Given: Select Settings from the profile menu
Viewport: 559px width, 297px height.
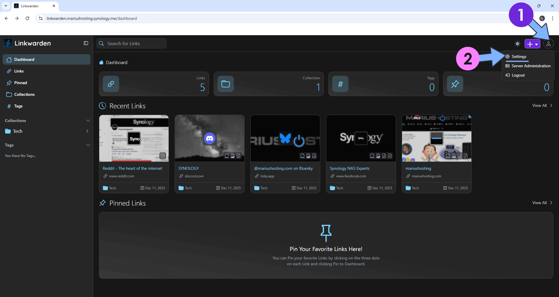Looking at the screenshot, I should point(519,56).
